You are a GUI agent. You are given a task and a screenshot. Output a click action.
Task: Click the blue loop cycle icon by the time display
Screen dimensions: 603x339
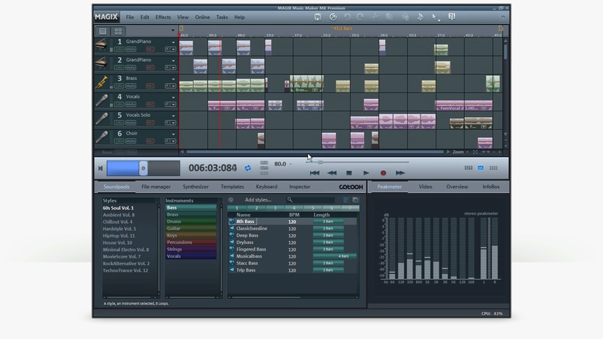point(247,168)
